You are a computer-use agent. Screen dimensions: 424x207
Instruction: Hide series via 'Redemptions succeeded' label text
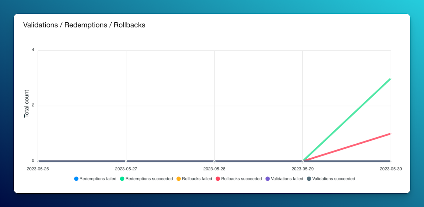[149, 179]
